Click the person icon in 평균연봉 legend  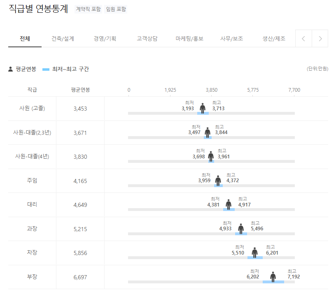11,69
